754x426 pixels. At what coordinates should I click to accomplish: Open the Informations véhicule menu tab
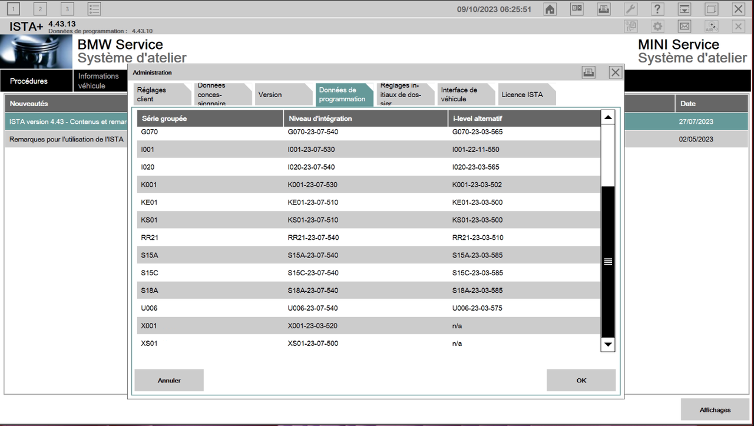(x=100, y=81)
